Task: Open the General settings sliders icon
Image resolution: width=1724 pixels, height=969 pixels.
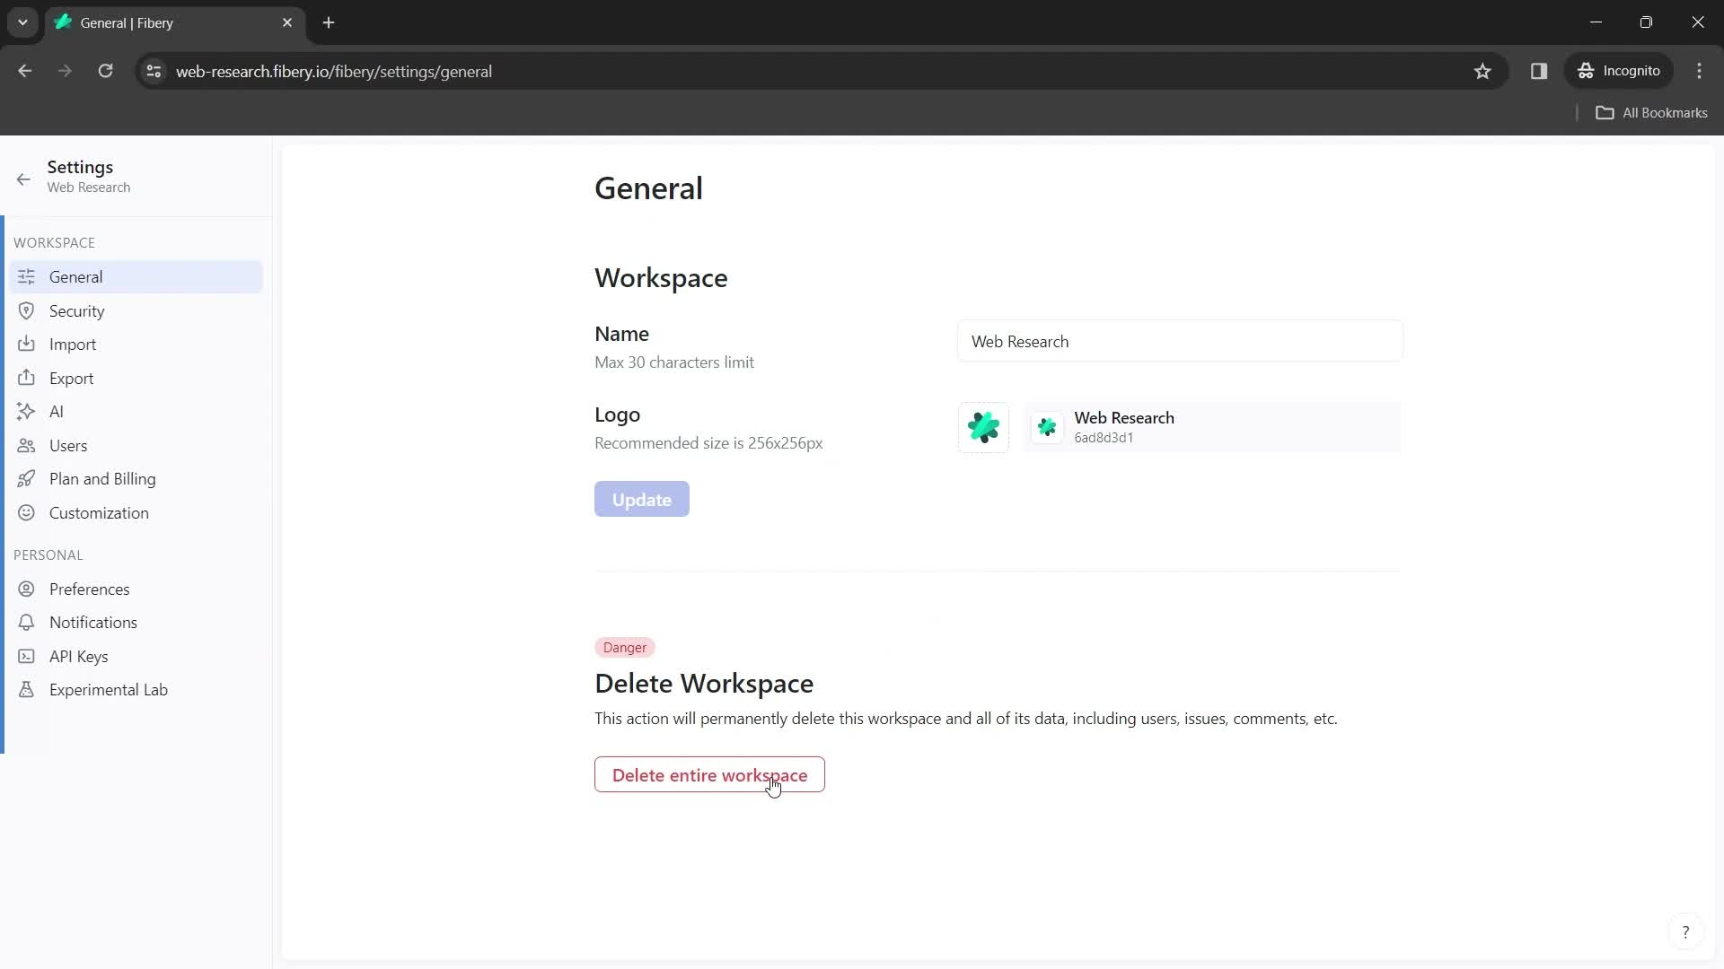Action: (x=26, y=276)
